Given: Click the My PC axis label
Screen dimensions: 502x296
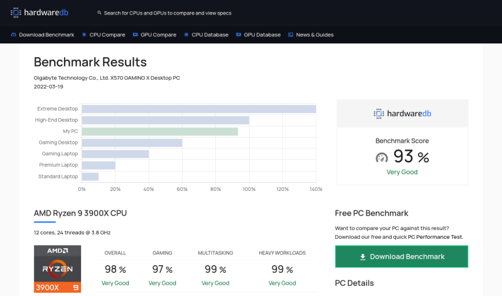Looking at the screenshot, I should point(70,131).
